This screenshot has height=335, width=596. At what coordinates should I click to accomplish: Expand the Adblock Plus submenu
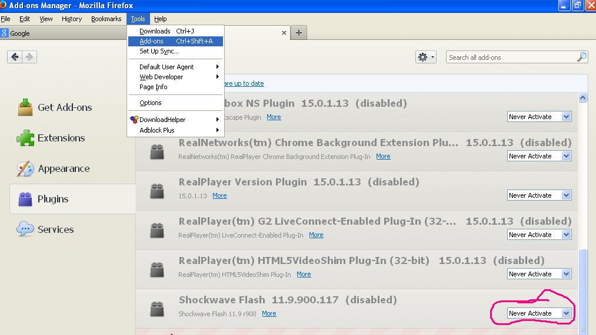[175, 130]
